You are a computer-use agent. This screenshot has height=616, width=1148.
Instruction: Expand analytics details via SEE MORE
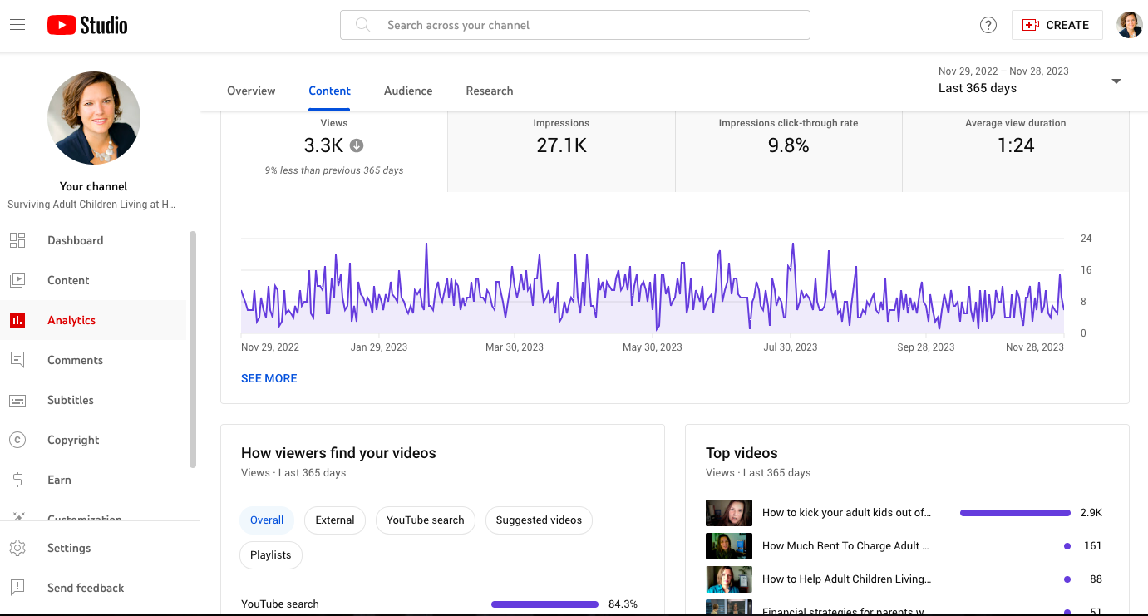pyautogui.click(x=269, y=378)
